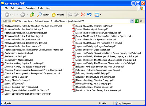Select PDF icon of Heat Capacity file
The height and width of the screenshot is (106, 146).
point(74,84)
